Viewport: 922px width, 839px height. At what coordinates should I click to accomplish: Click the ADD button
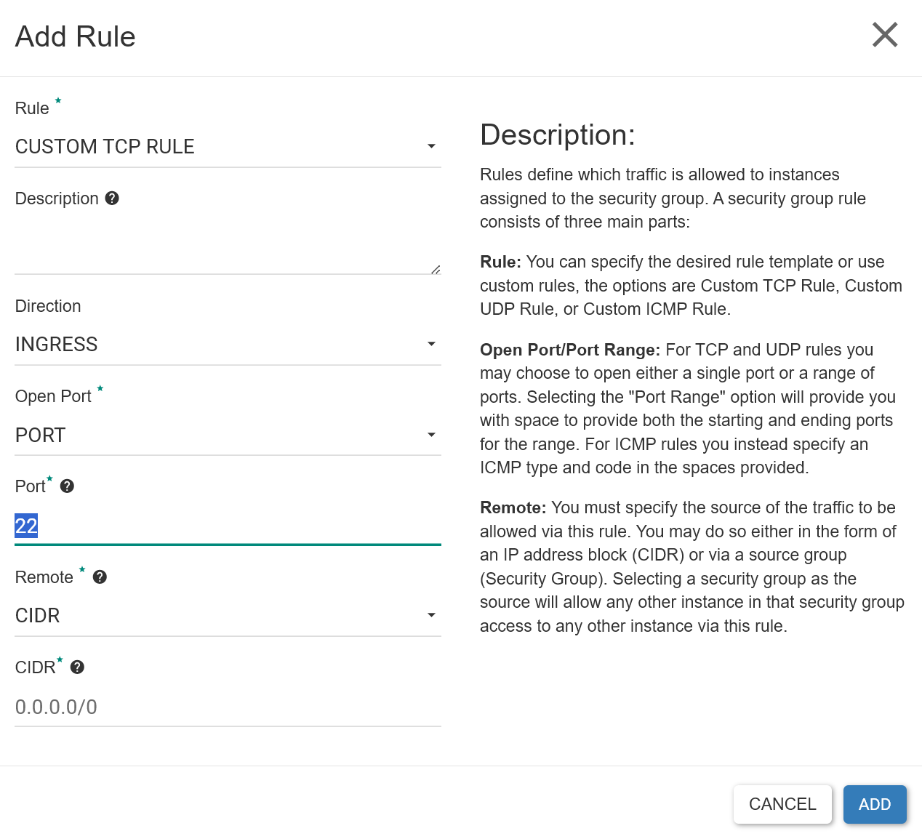(x=875, y=804)
